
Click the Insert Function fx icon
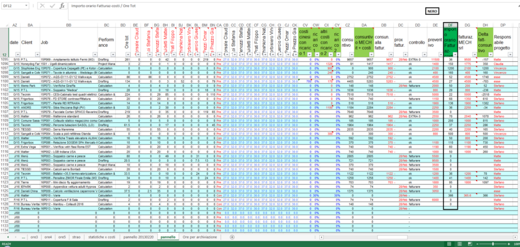pos(62,6)
